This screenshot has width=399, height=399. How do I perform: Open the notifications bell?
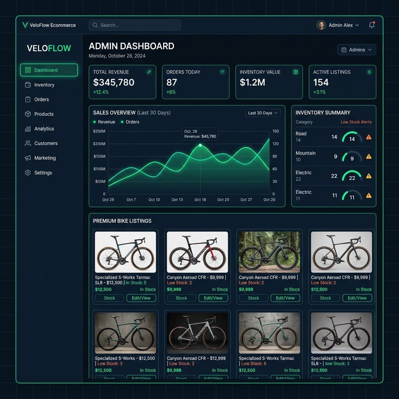[372, 25]
